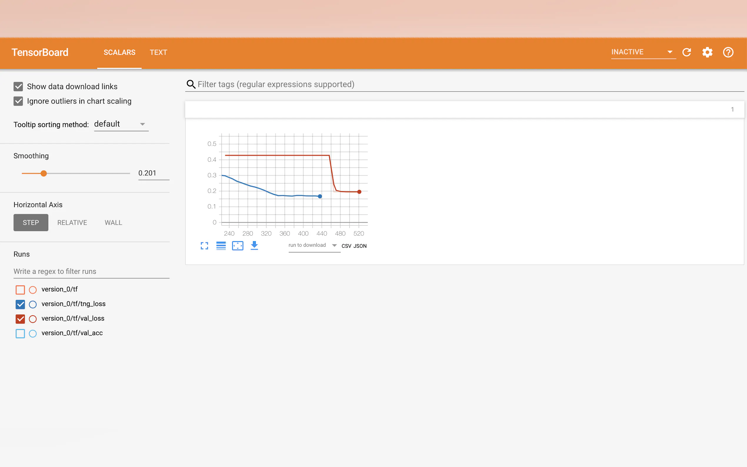Click the Smoothing slider handle
This screenshot has width=747, height=467.
pos(44,174)
